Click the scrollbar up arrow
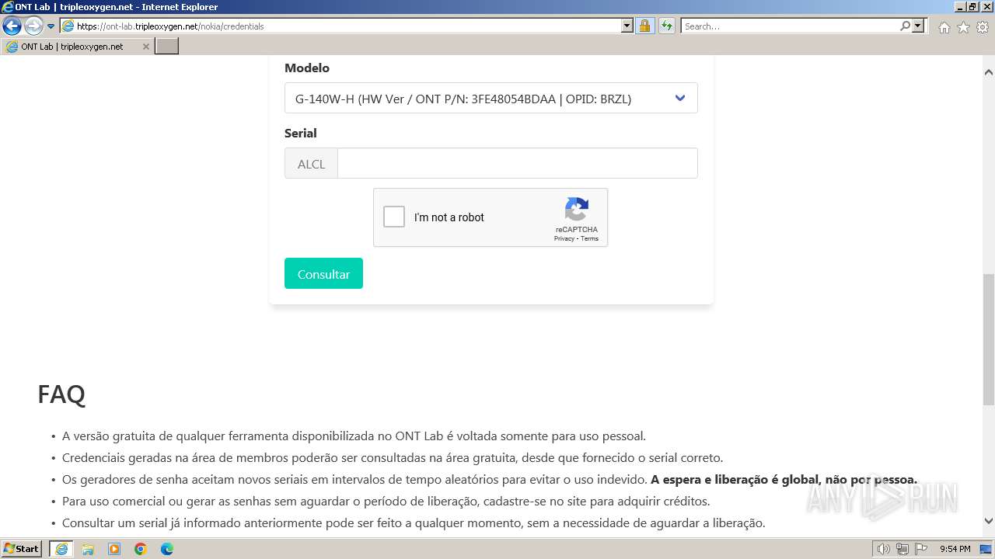 point(988,72)
